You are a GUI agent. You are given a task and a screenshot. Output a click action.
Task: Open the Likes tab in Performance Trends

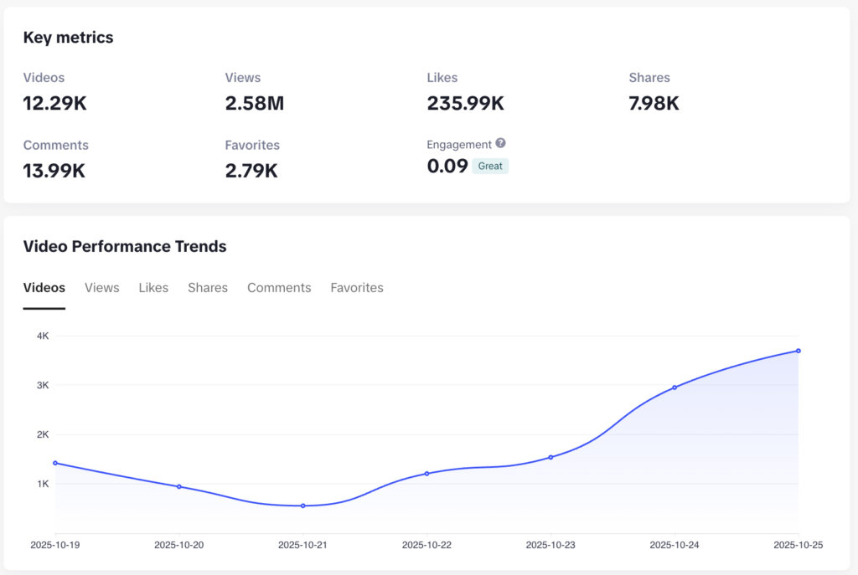tap(153, 288)
